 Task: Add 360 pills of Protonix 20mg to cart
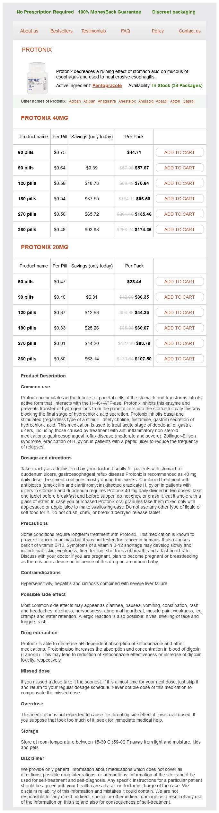point(180,359)
